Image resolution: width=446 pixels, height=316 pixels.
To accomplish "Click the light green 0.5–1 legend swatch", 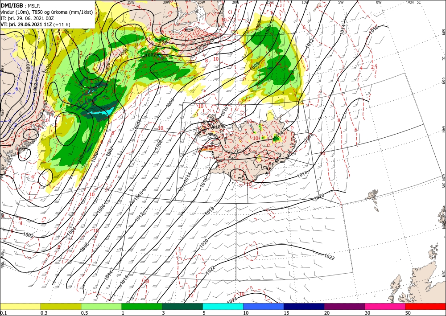I will (101, 306).
